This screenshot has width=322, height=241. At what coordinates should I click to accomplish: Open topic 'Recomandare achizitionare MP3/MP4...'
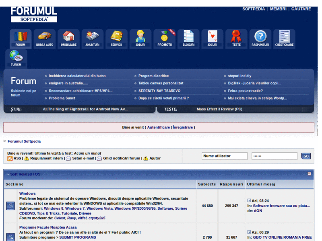(81, 91)
